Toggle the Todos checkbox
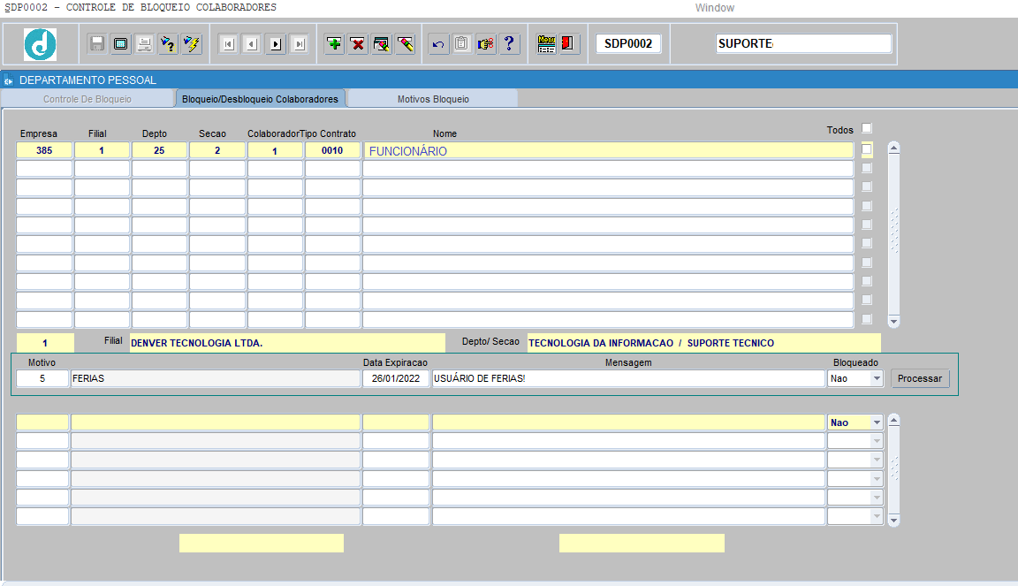The image size is (1018, 586). tap(867, 128)
